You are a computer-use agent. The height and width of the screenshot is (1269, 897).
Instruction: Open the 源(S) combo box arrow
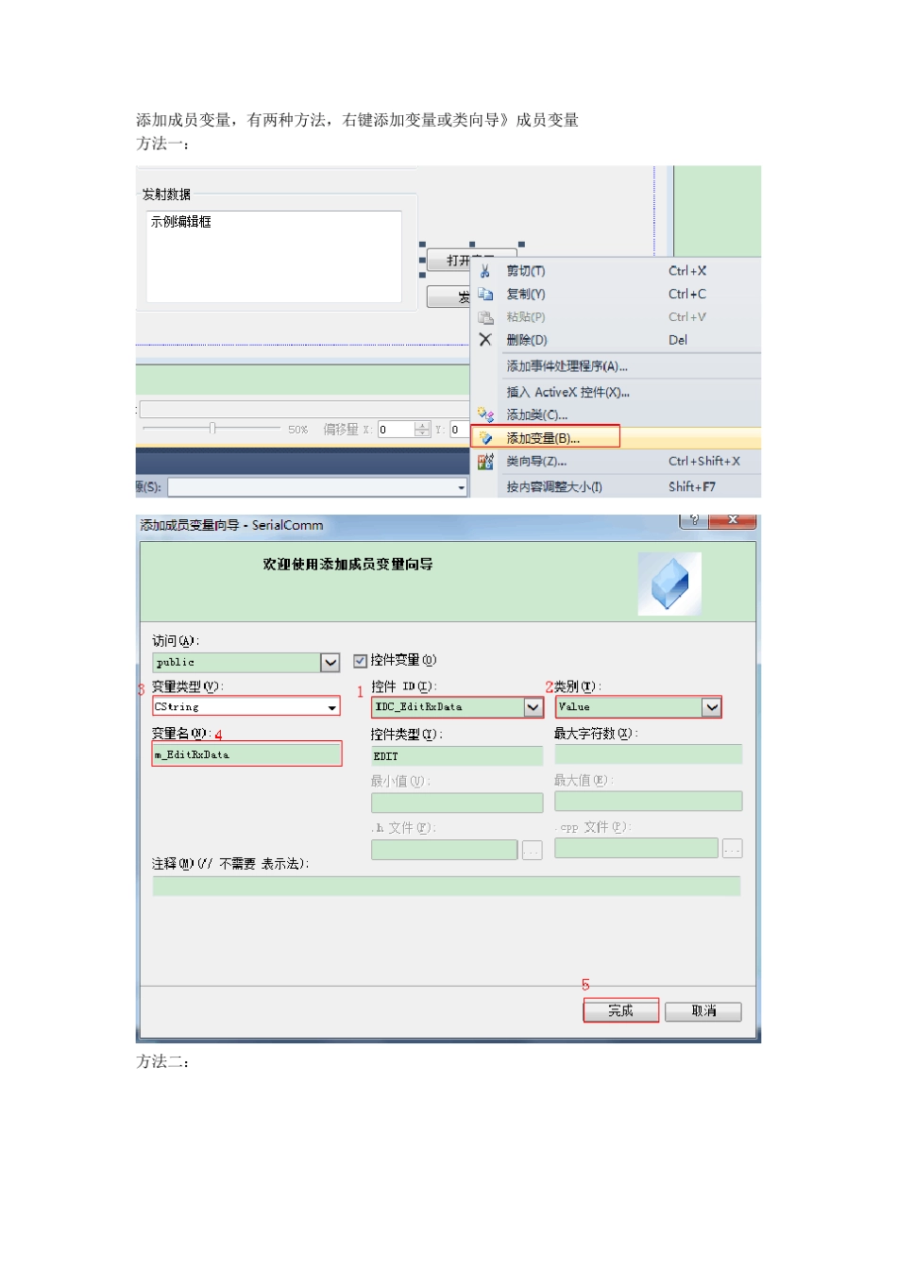click(x=462, y=487)
